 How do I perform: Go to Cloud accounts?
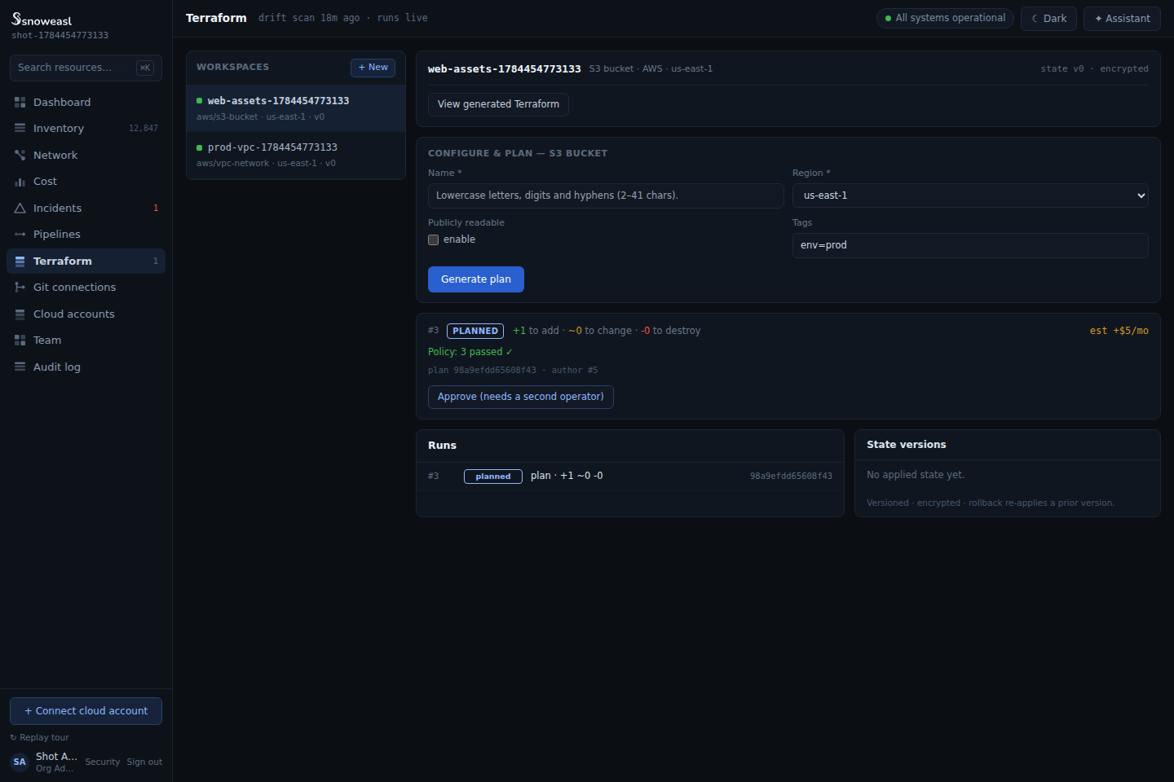click(x=86, y=314)
